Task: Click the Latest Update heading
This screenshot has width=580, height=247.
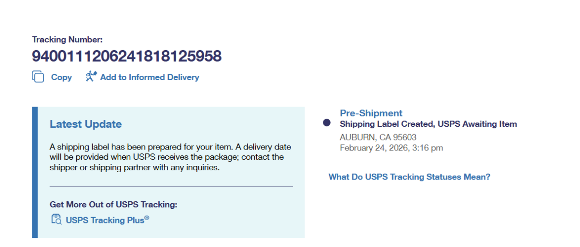Action: (85, 124)
